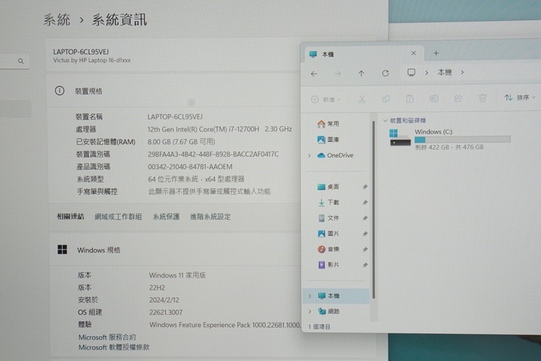Click the Share icon in toolbar
Viewport: 541px width, 361px height.
coord(458,98)
